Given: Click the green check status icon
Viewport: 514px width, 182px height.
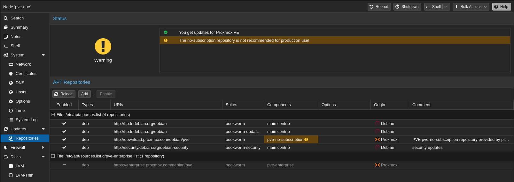Looking at the screenshot, I should pyautogui.click(x=166, y=32).
